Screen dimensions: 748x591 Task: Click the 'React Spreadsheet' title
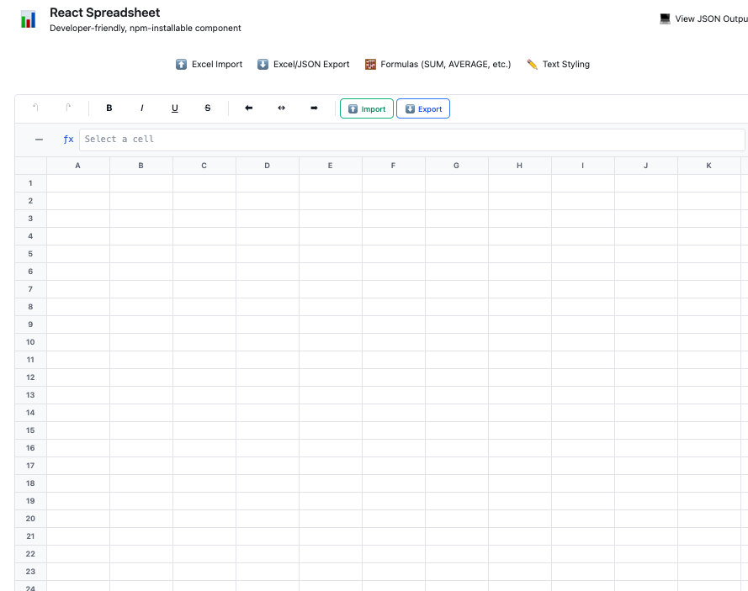coord(105,13)
